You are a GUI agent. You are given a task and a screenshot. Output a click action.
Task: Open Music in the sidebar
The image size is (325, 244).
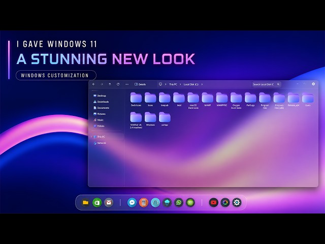[x=99, y=120]
